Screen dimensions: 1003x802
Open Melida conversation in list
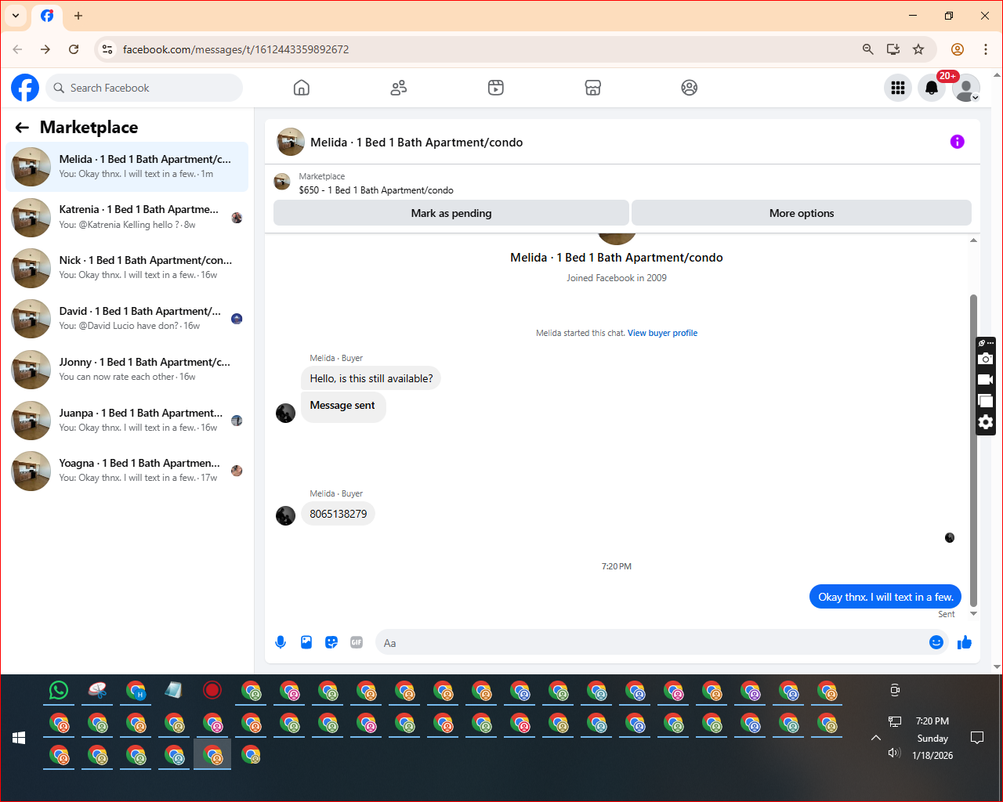click(127, 167)
